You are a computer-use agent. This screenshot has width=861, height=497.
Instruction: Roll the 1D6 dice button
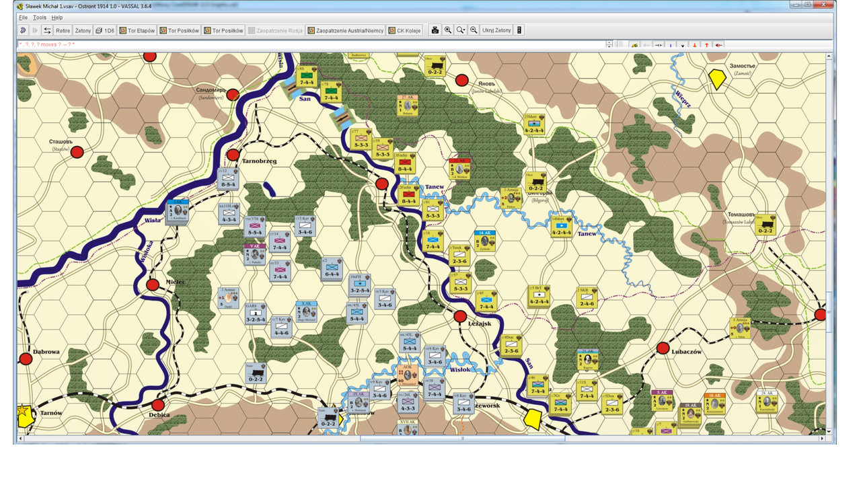[105, 30]
